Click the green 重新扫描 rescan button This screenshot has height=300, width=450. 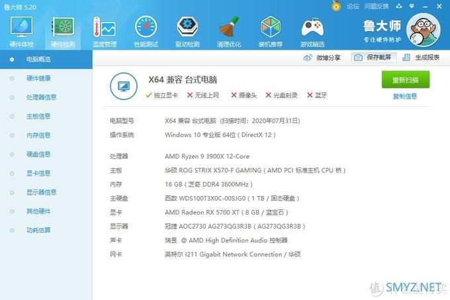click(x=405, y=79)
